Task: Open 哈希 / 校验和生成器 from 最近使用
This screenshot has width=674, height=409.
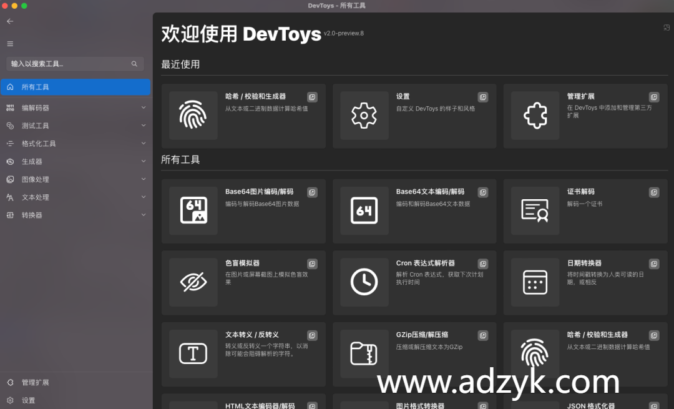Action: click(243, 116)
